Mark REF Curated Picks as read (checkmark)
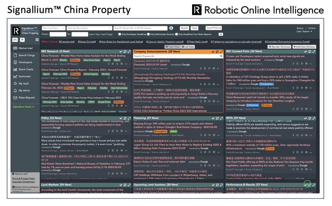The width and height of the screenshot is (332, 206). 305,52
